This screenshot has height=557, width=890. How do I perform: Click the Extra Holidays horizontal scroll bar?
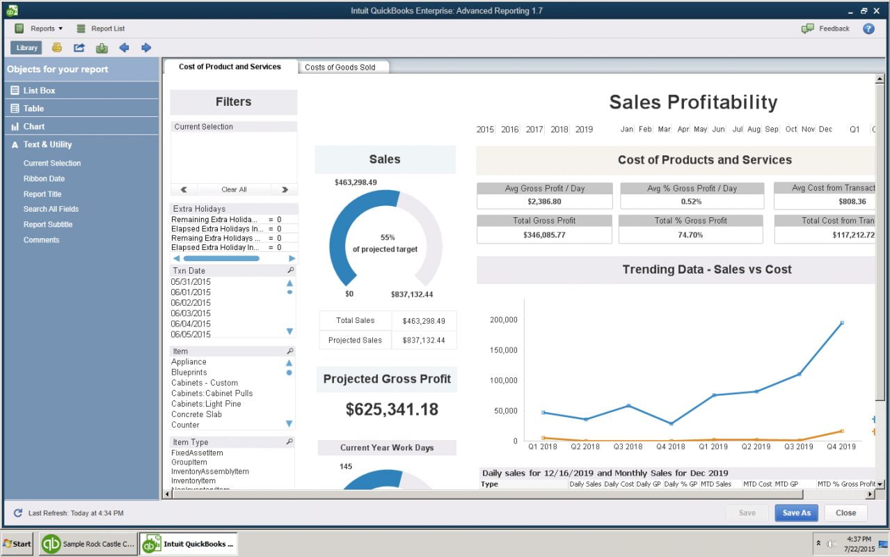pyautogui.click(x=221, y=258)
